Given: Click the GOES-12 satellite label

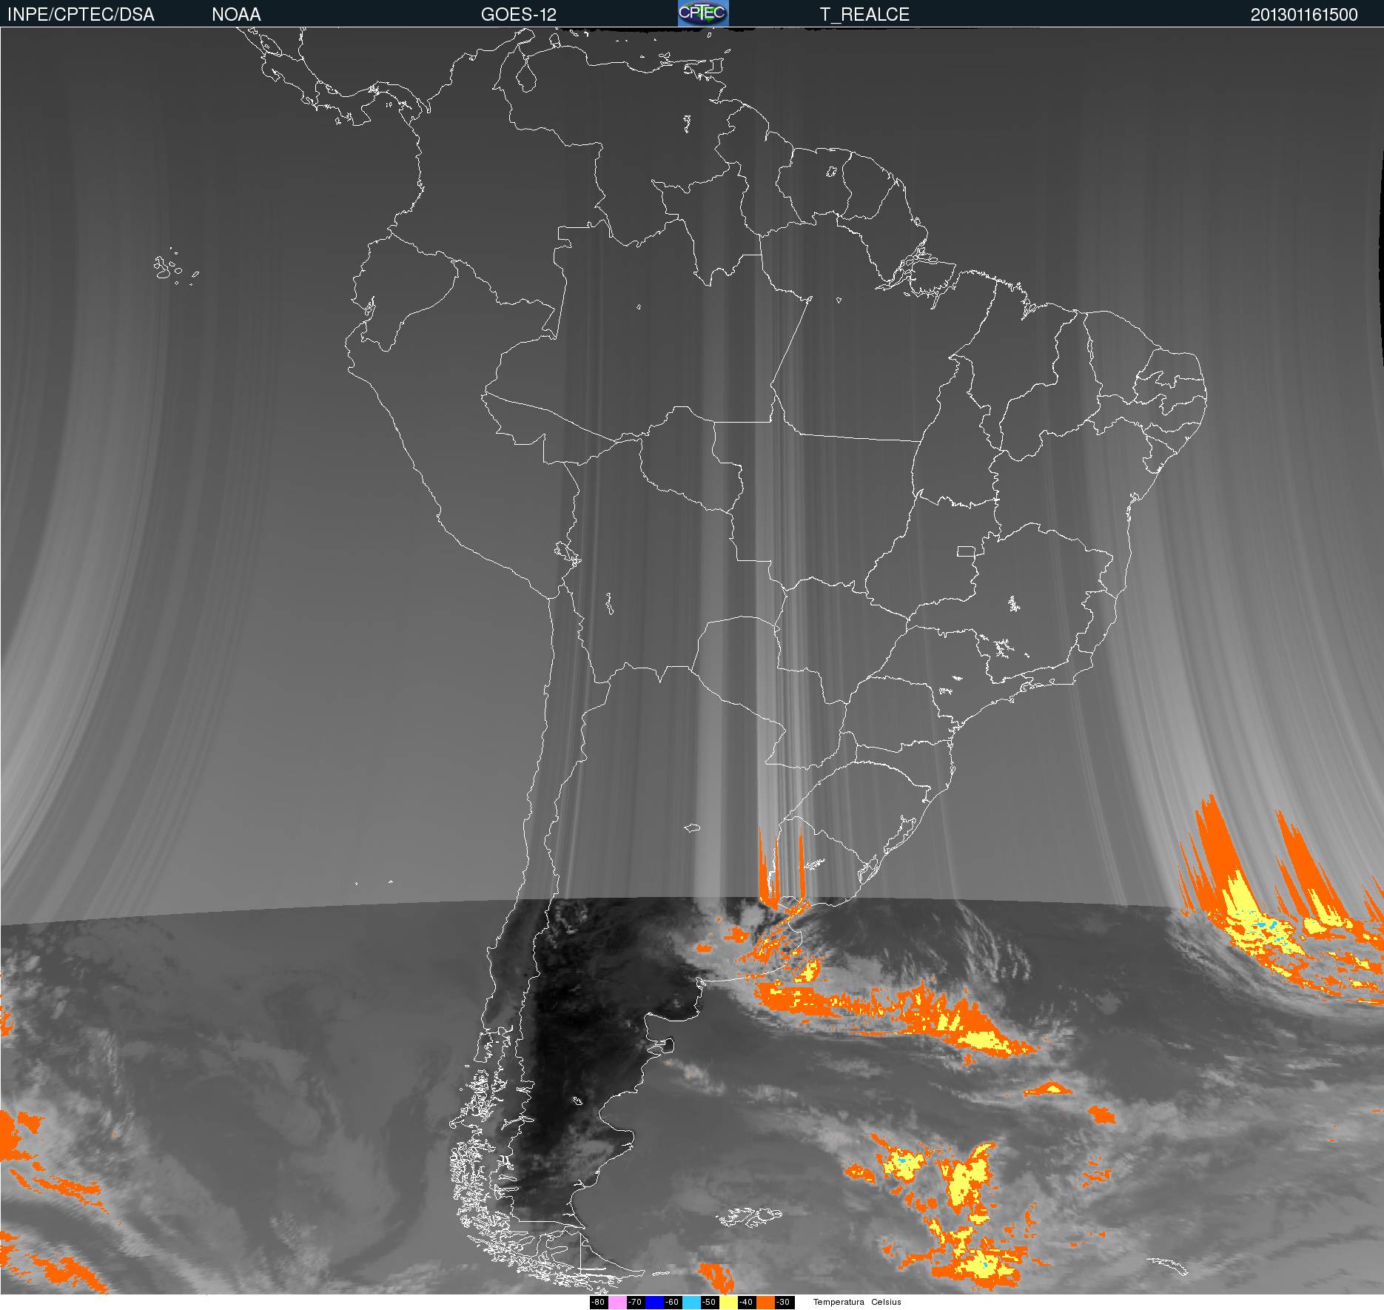Looking at the screenshot, I should point(518,15).
